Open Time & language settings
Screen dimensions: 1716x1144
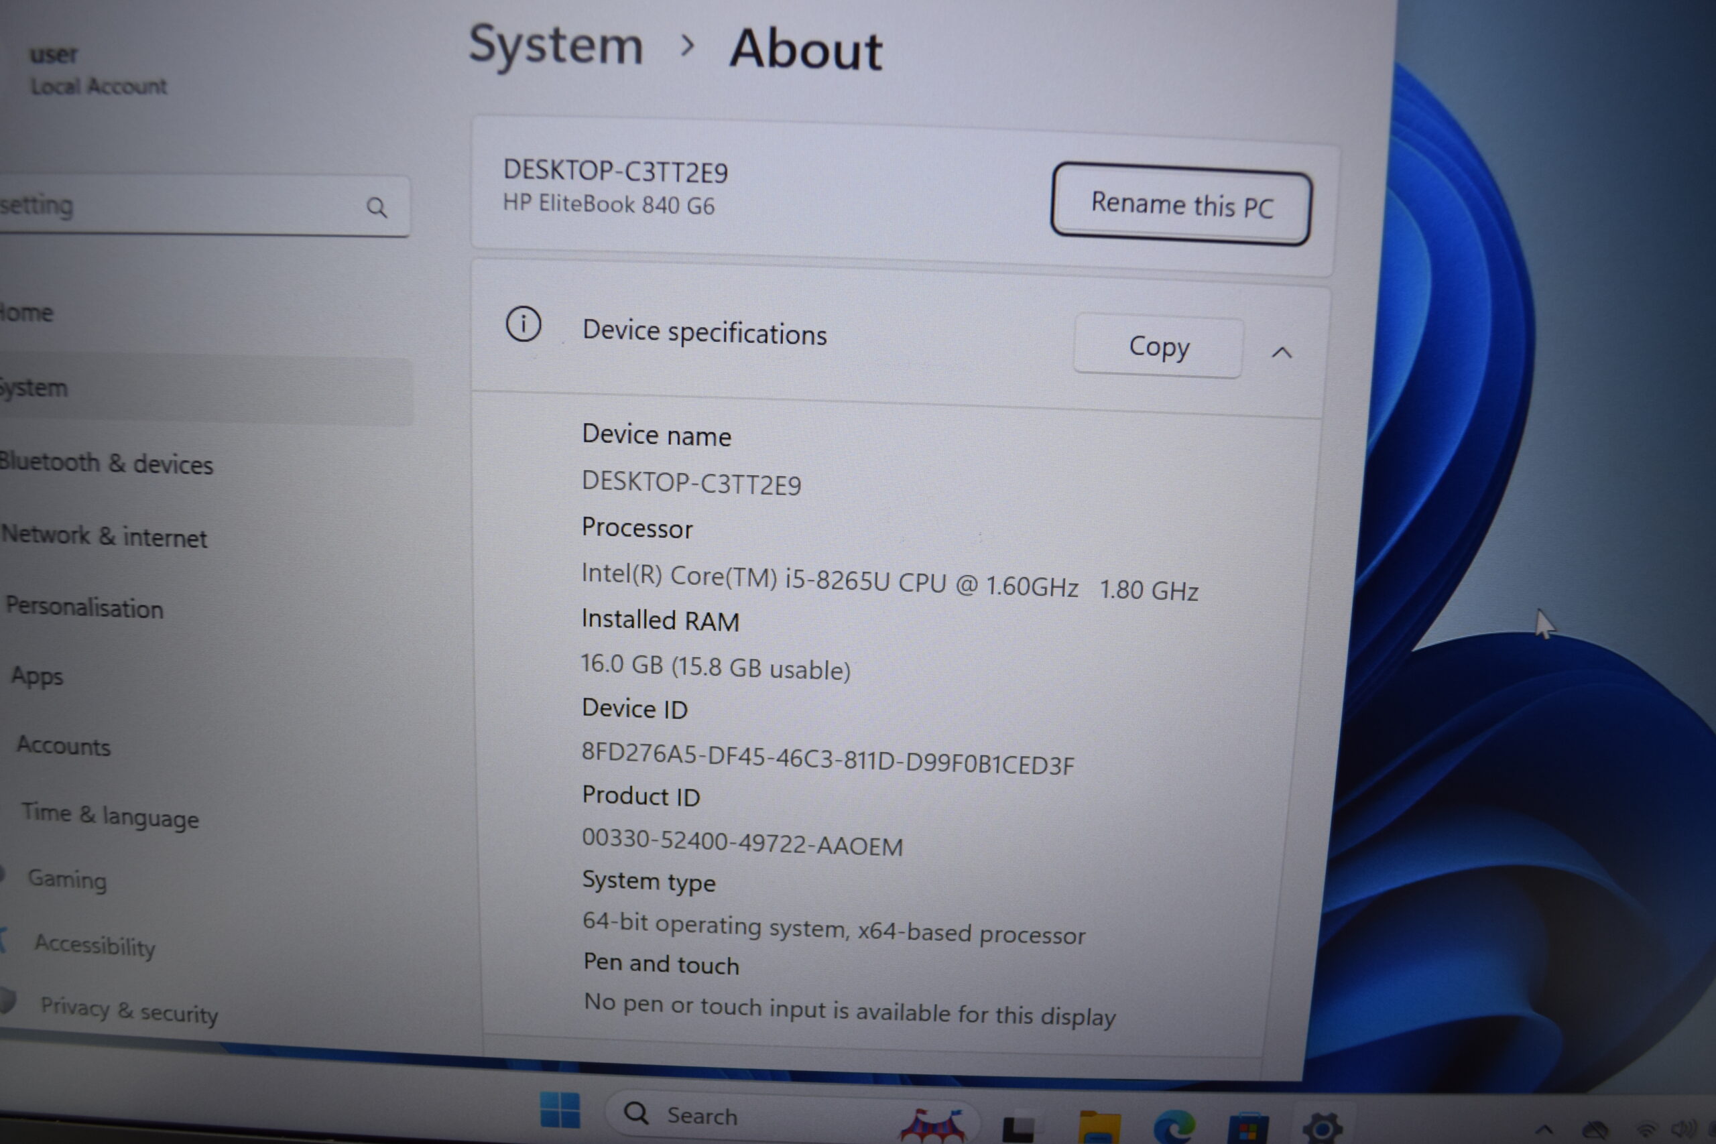pos(109,814)
